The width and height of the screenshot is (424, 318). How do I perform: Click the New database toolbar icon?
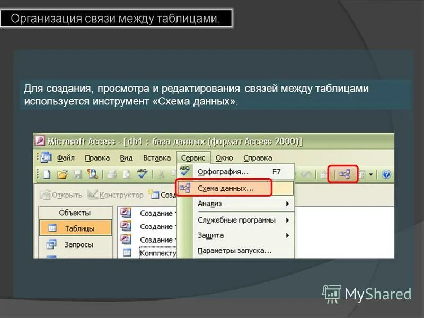[47, 174]
